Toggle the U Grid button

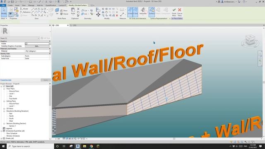(130, 12)
